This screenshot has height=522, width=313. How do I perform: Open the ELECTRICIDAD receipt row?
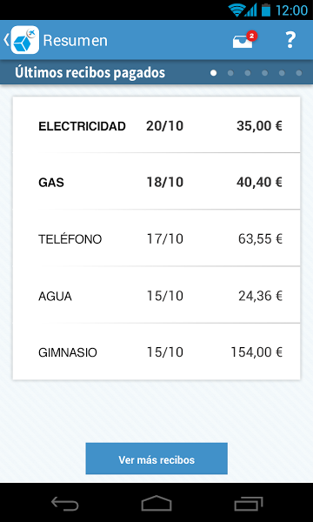[156, 124]
